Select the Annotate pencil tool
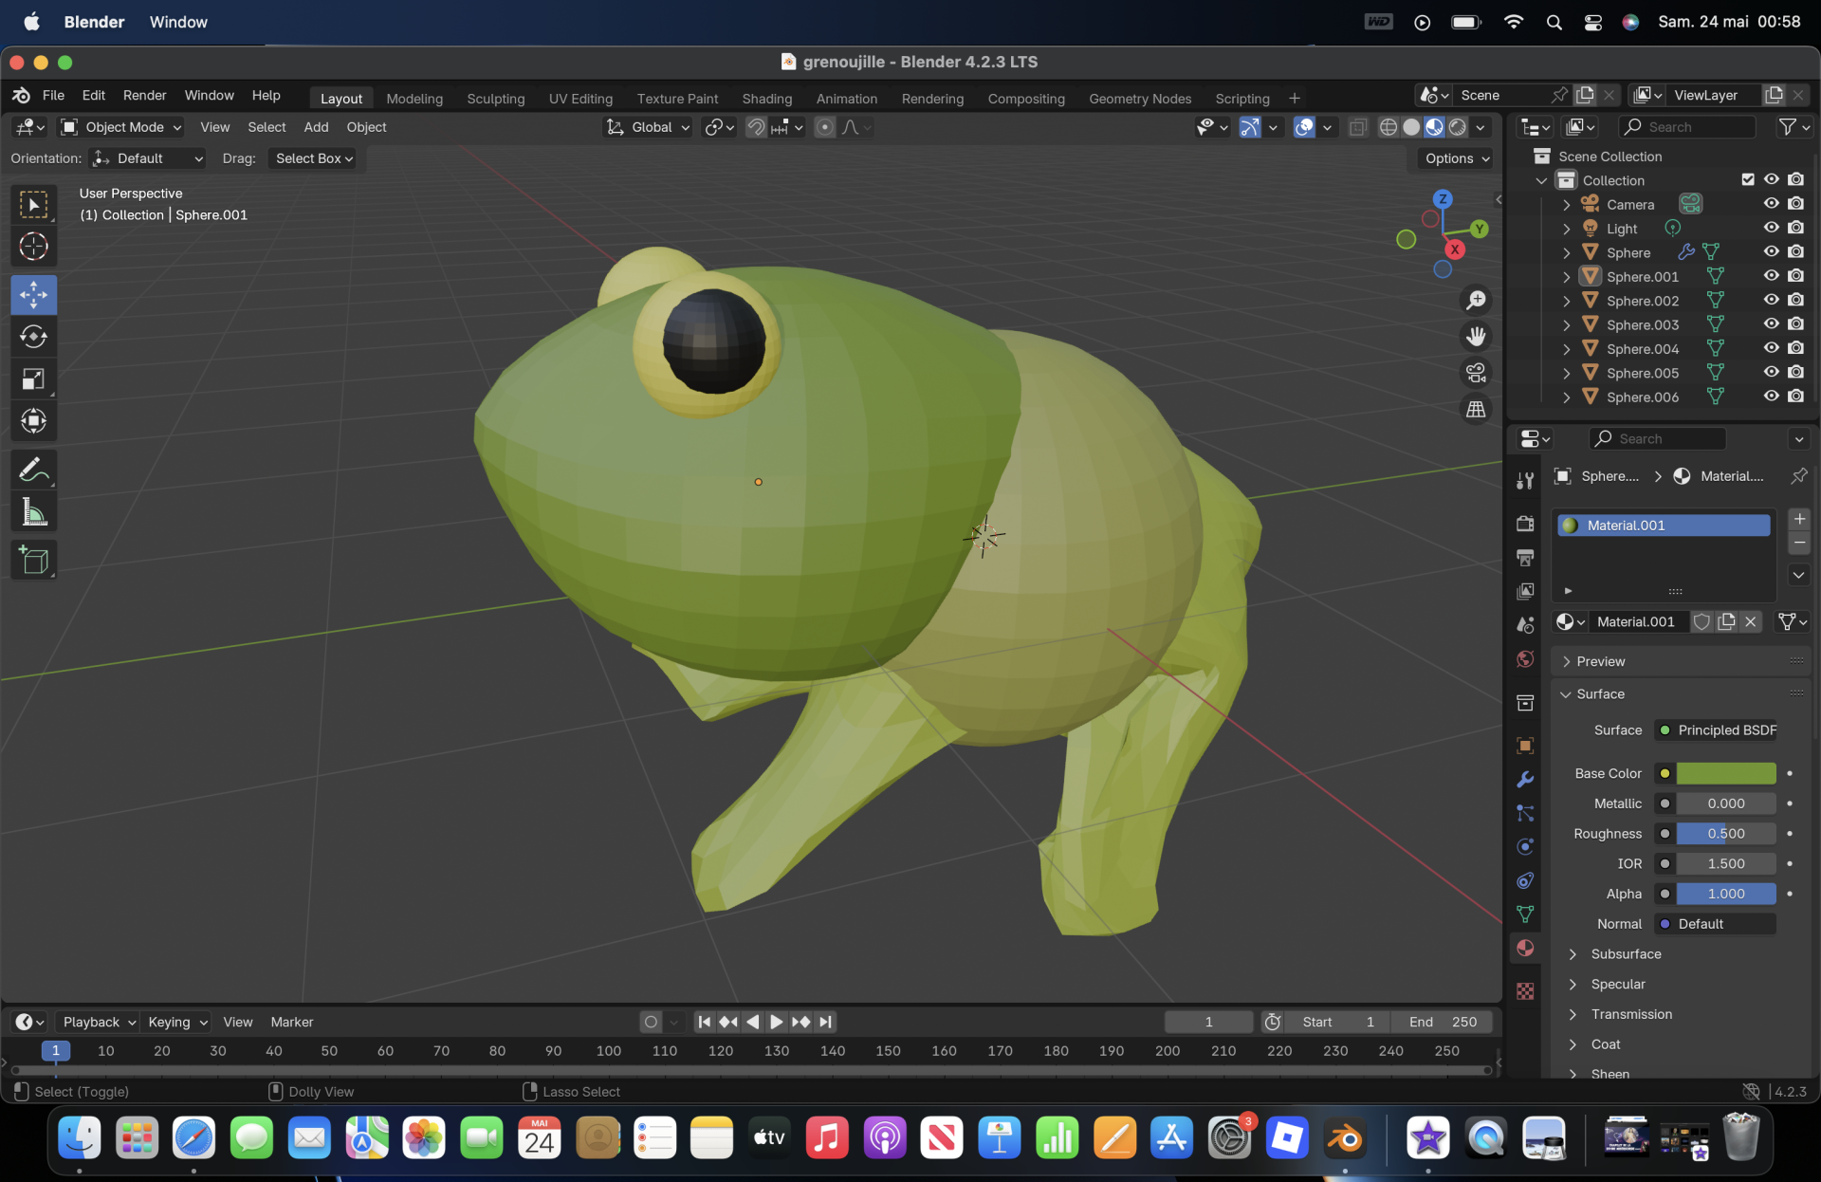The height and width of the screenshot is (1182, 1821). point(33,471)
